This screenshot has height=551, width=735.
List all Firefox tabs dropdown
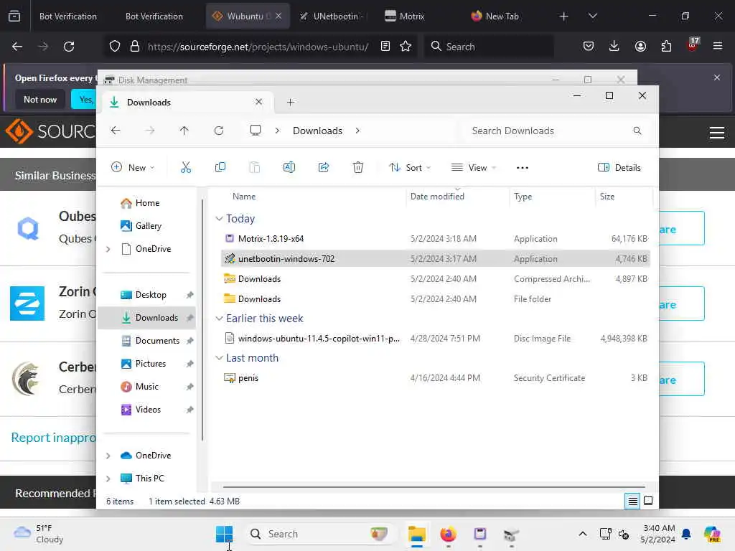pyautogui.click(x=592, y=16)
